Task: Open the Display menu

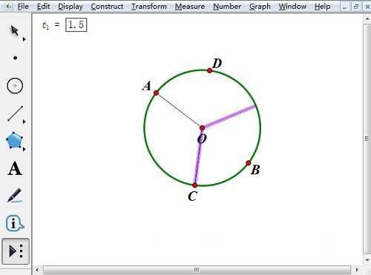Action: click(x=70, y=7)
